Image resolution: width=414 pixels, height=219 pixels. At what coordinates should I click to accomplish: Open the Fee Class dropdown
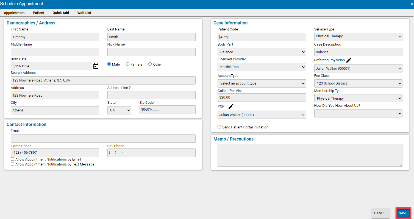pyautogui.click(x=358, y=83)
